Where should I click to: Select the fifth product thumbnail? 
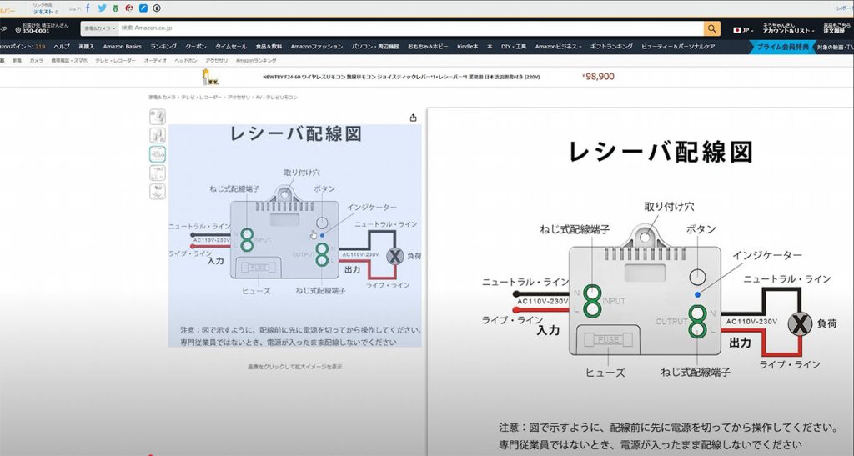157,191
